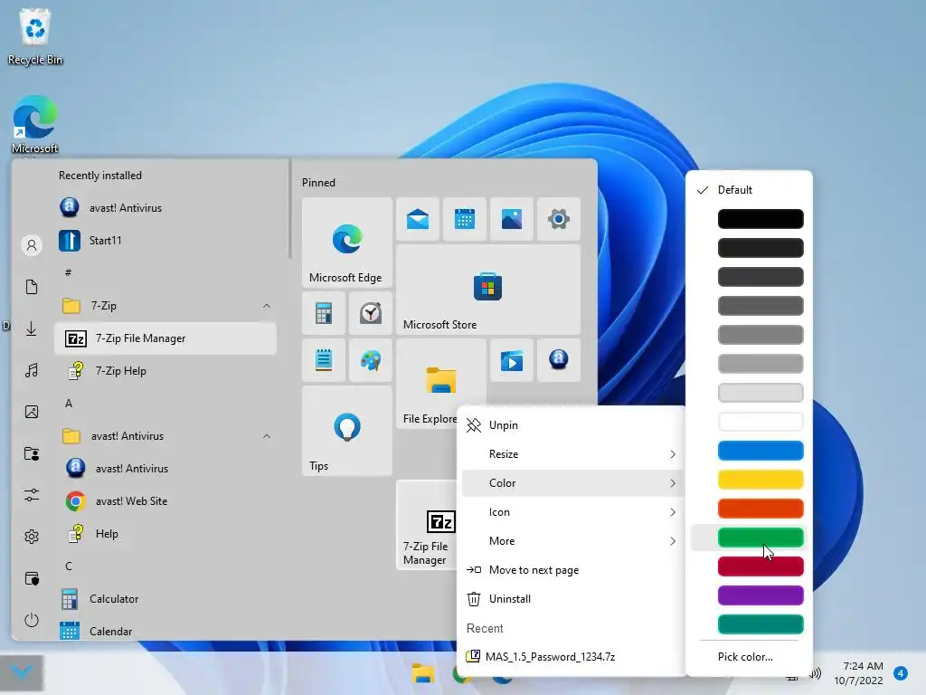926x695 pixels.
Task: Pick the crimson color swatch
Action: click(761, 566)
